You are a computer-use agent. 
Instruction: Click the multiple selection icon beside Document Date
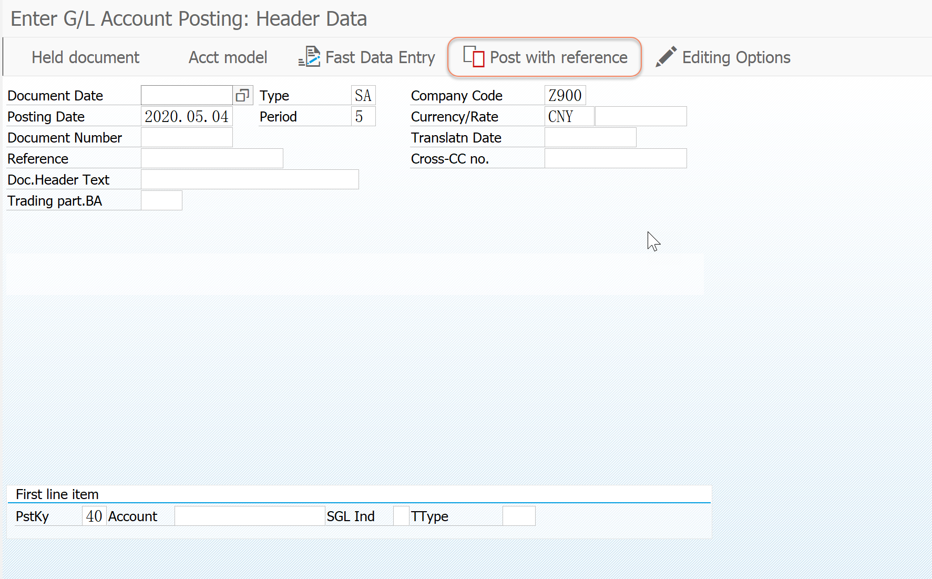(242, 95)
